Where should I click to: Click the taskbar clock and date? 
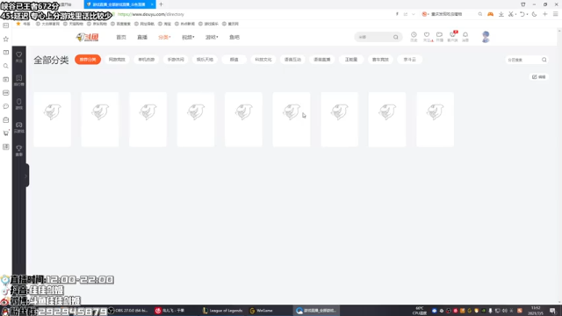tap(536, 311)
